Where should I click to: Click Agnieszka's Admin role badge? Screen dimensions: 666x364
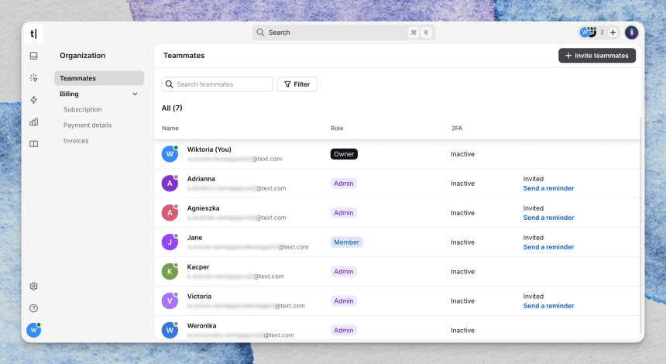point(344,213)
